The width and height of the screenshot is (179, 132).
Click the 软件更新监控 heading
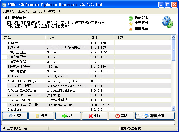tap(15, 18)
